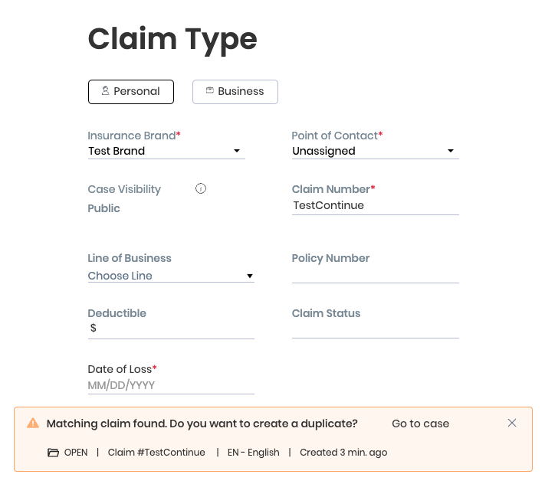Screen dimensions: 545x484
Task: Click the person icon in Personal button
Action: (x=106, y=91)
